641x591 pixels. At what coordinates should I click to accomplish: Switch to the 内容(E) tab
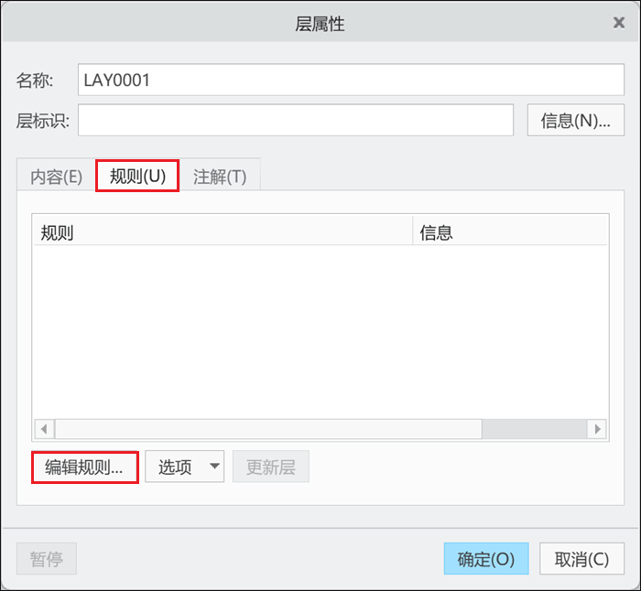(57, 177)
